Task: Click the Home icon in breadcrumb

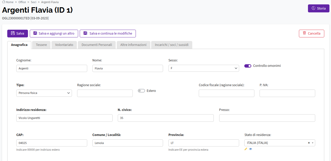Action: click(4, 2)
